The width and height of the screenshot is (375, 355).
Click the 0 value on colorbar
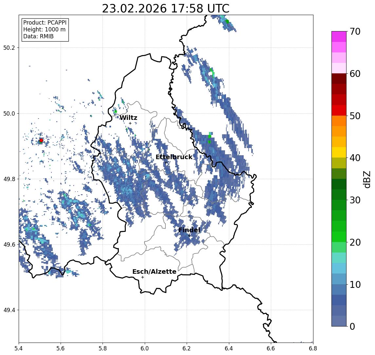pos(352,326)
